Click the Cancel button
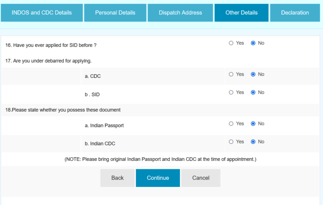The width and height of the screenshot is (323, 205). click(x=201, y=178)
